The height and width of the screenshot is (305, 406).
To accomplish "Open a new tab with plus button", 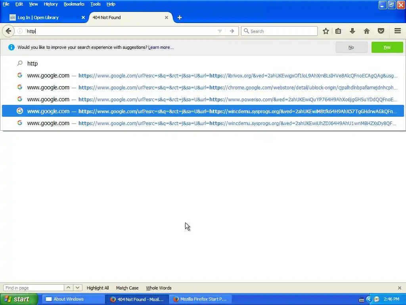I will click(x=180, y=17).
